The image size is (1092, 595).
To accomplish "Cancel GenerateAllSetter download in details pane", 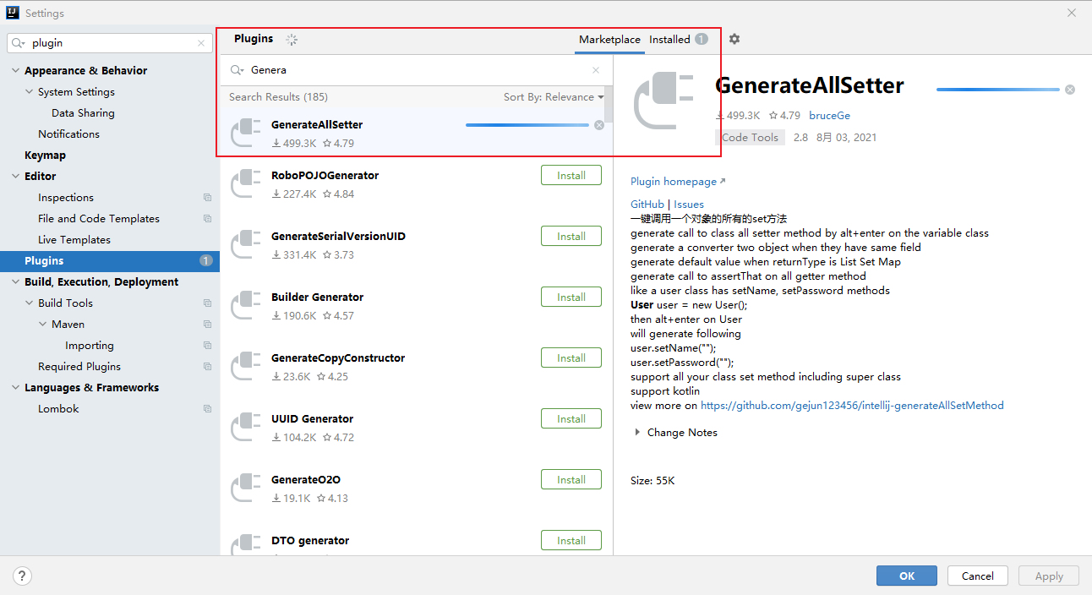I will click(x=1070, y=90).
